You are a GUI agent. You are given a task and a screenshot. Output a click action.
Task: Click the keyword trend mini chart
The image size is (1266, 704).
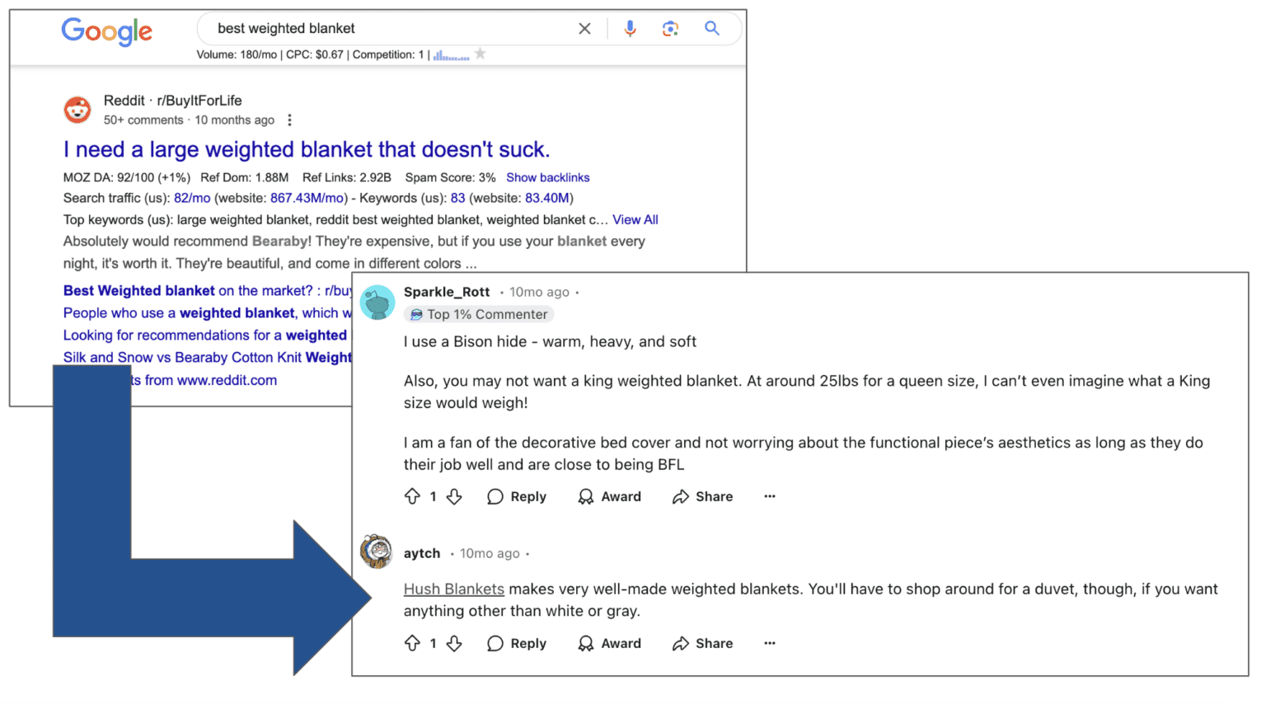(450, 54)
